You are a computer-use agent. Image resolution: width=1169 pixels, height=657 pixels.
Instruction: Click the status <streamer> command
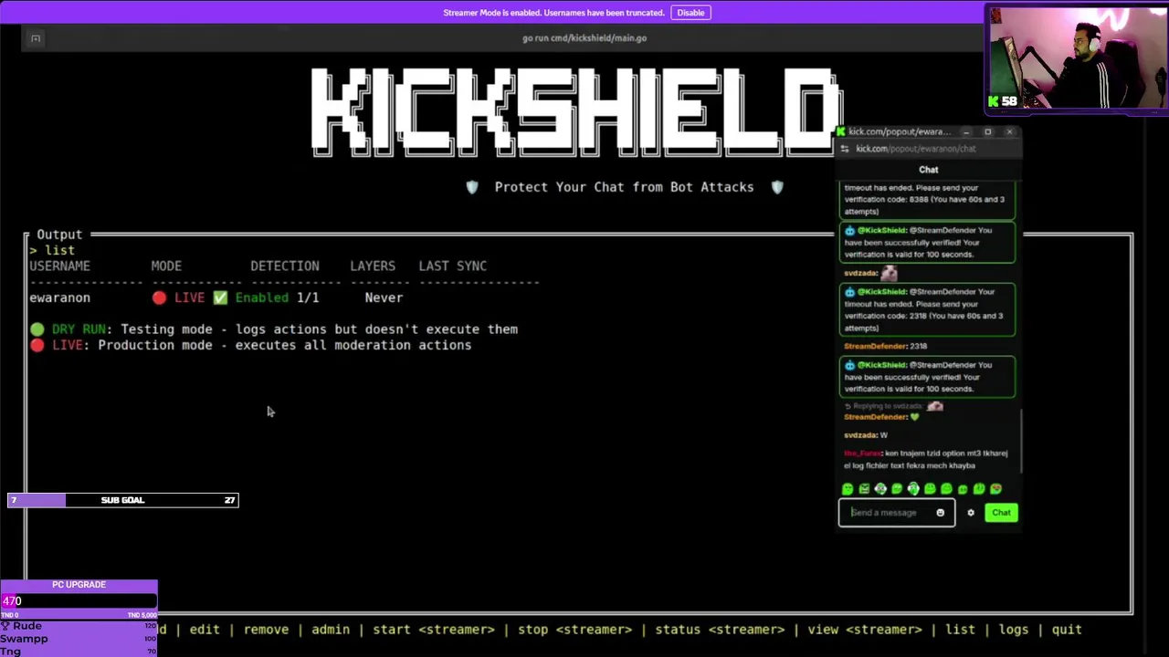[x=720, y=630]
